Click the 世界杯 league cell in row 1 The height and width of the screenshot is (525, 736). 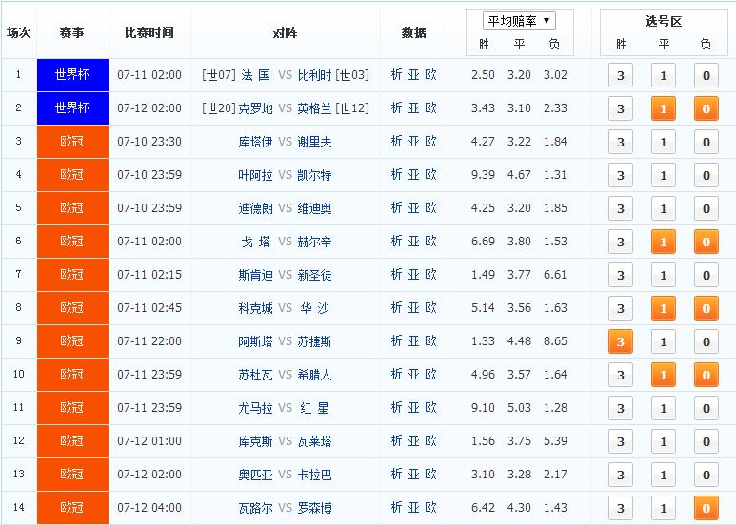tap(72, 75)
